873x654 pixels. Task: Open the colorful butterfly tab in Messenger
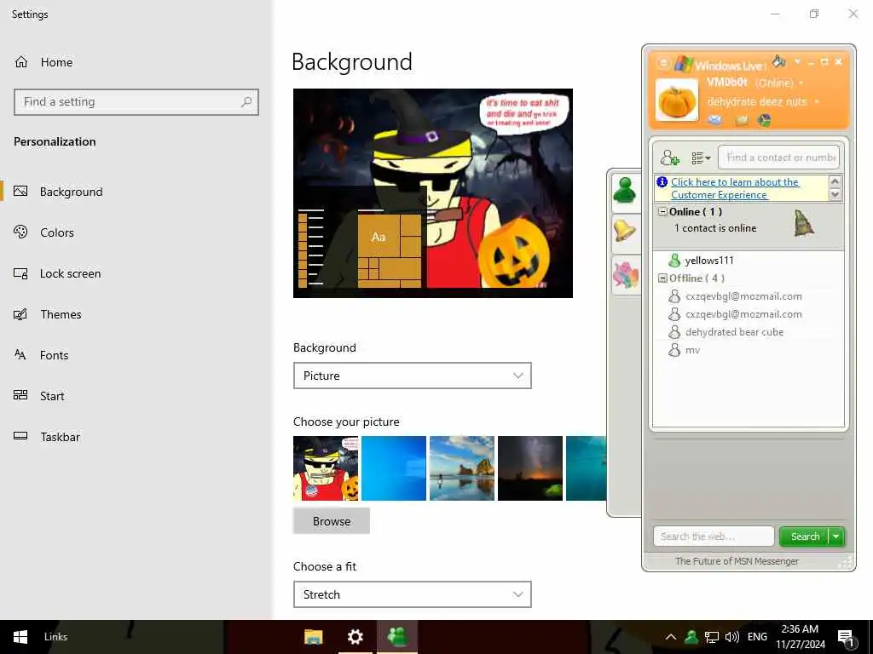pyautogui.click(x=625, y=275)
